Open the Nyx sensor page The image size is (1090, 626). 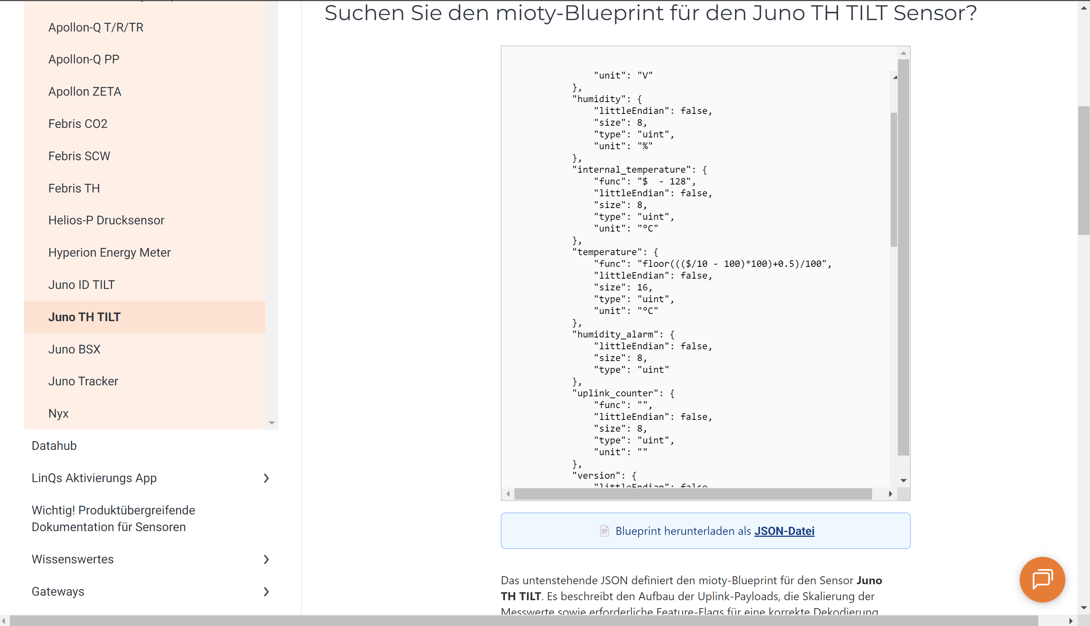58,413
